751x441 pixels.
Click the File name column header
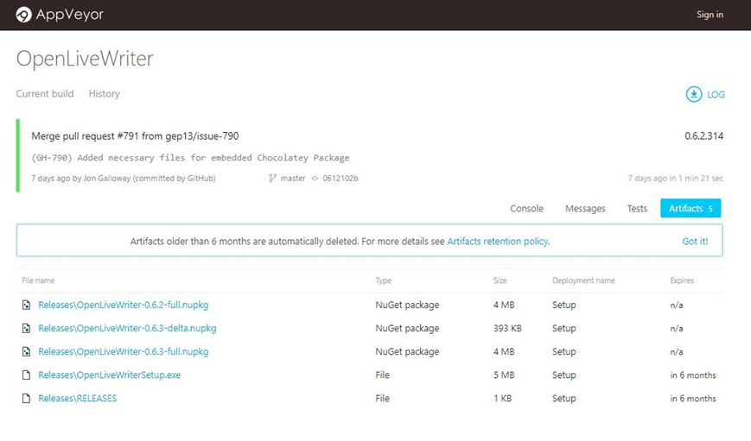[38, 280]
